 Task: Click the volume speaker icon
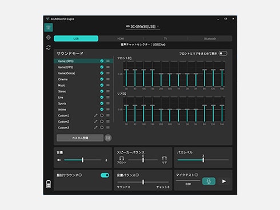pyautogui.click(x=59, y=160)
